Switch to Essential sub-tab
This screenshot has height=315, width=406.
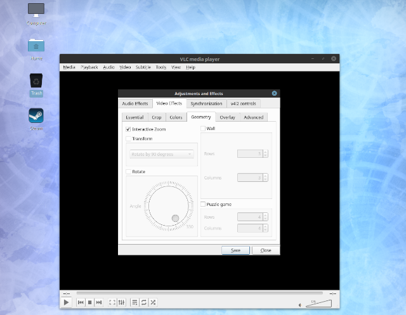pos(134,117)
